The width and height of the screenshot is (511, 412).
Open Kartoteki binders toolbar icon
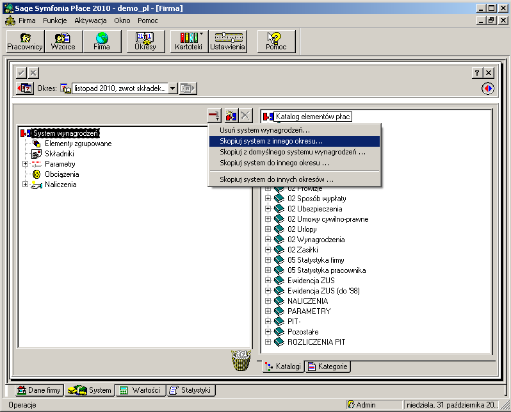(x=189, y=42)
